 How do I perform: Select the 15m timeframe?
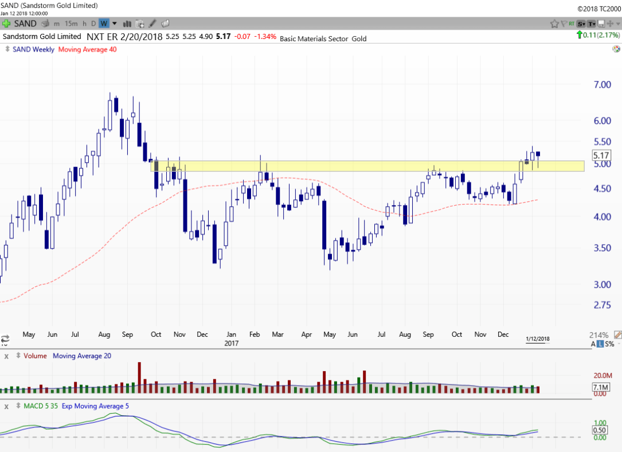pyautogui.click(x=71, y=23)
